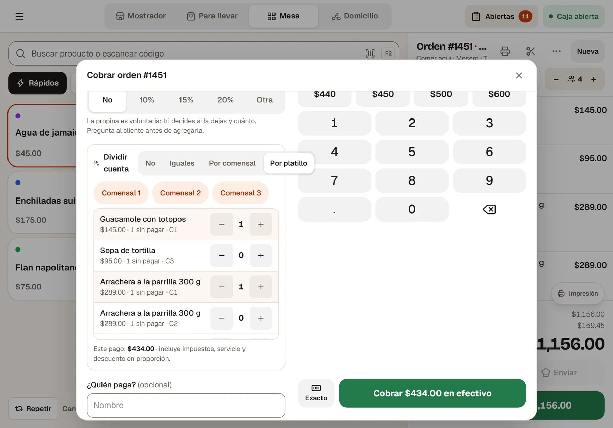Increase Guacamole con totopos quantity
Screen dimensions: 613x428
pos(261,224)
